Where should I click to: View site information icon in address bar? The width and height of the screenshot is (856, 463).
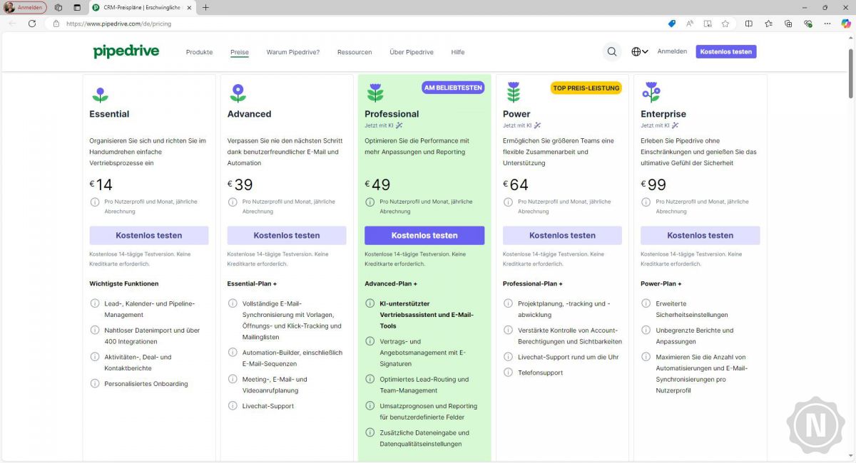coord(56,24)
